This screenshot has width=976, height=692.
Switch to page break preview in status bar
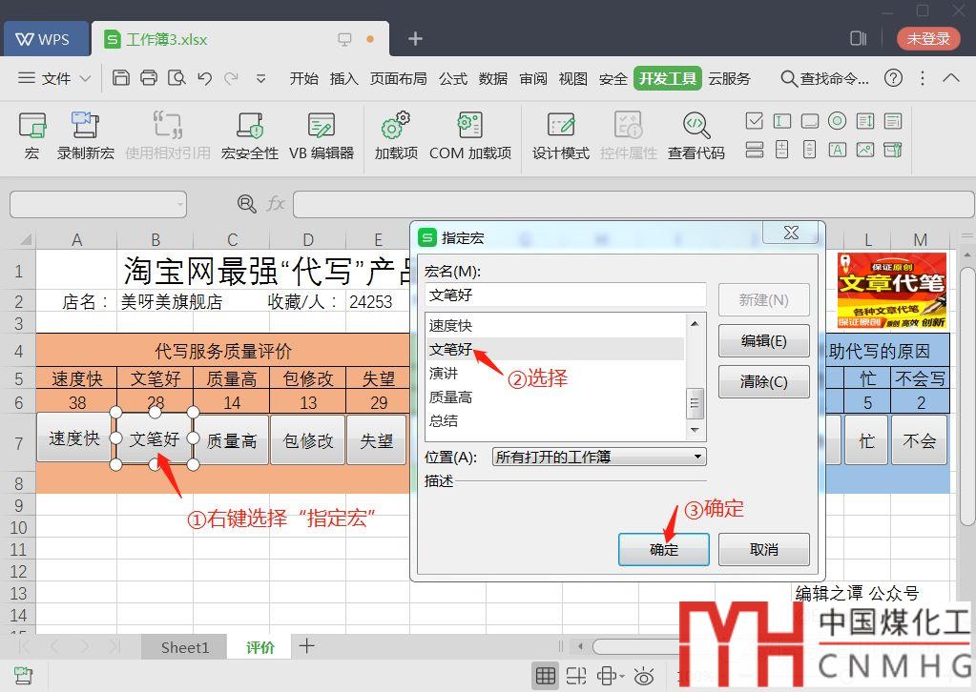[576, 675]
